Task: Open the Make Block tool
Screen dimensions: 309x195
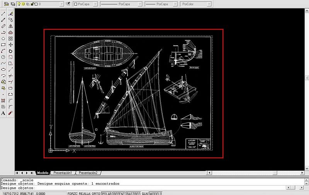Action: click(x=3, y=88)
